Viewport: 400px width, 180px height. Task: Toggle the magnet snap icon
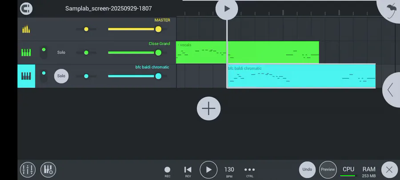pos(26,9)
